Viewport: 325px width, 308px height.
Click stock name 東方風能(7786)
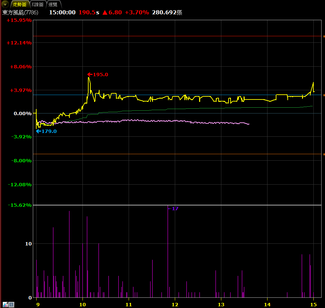[x=20, y=12]
